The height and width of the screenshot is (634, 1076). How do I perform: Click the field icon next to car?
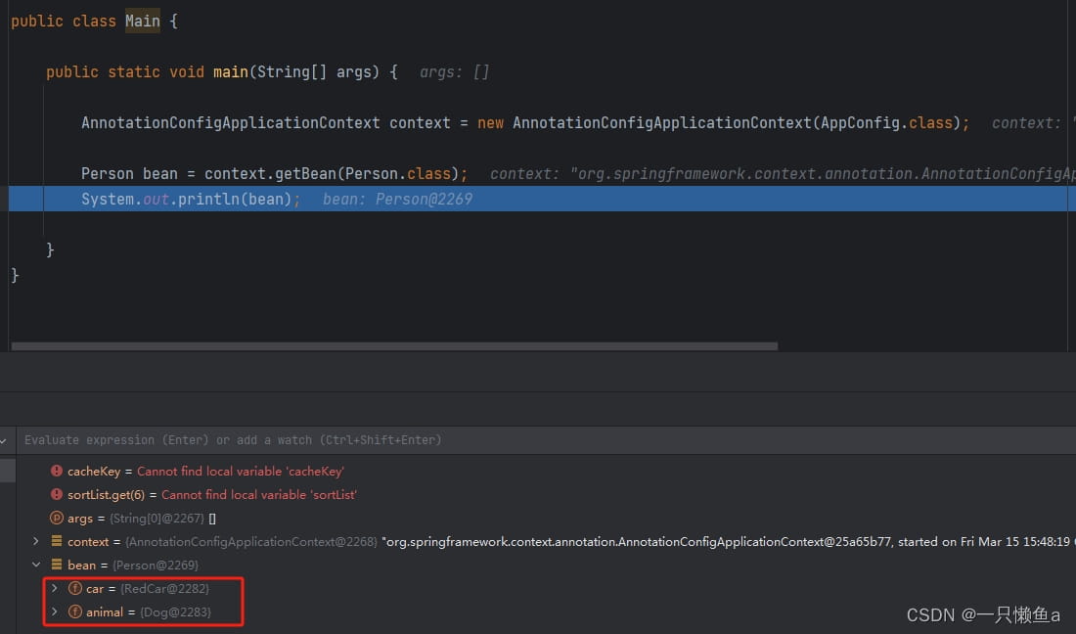[x=74, y=588]
